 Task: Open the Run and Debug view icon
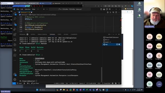coord(15,29)
